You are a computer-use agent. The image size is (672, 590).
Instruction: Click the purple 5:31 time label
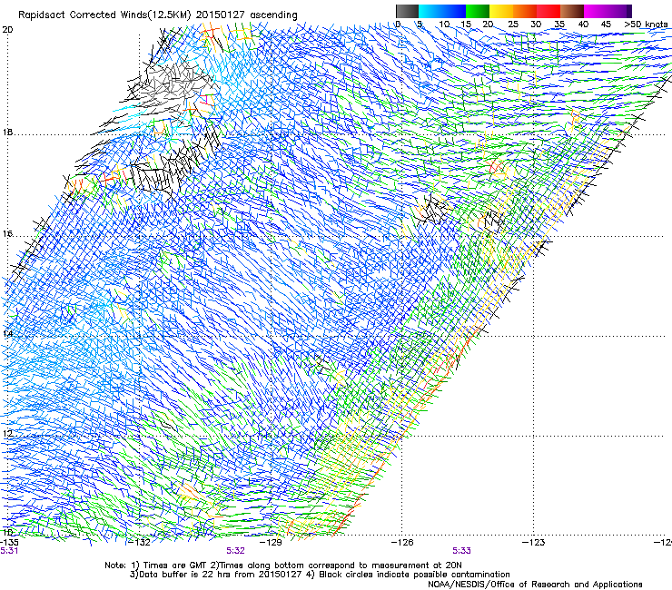point(9,551)
